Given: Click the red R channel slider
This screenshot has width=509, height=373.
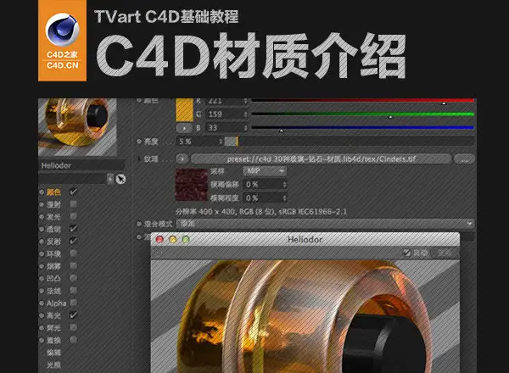Looking at the screenshot, I should point(362,101).
